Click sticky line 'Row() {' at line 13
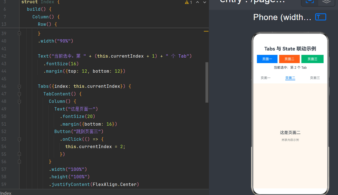Image resolution: width=338 pixels, height=195 pixels. tap(47, 24)
